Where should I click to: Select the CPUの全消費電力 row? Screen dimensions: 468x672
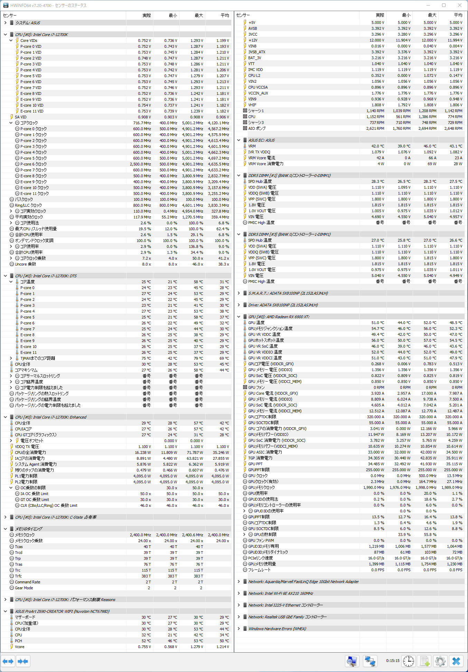click(x=116, y=453)
